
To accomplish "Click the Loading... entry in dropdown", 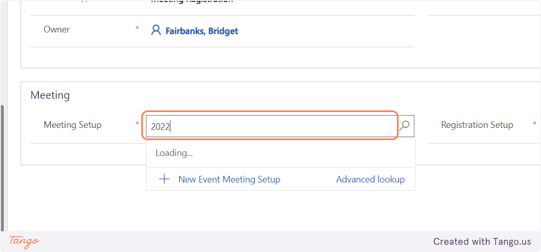I will coord(174,153).
